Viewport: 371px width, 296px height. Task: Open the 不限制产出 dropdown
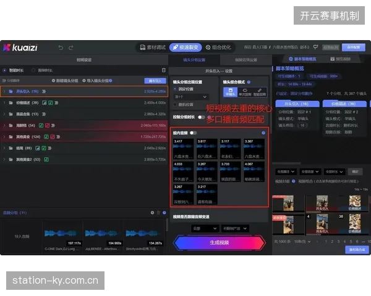click(x=235, y=229)
